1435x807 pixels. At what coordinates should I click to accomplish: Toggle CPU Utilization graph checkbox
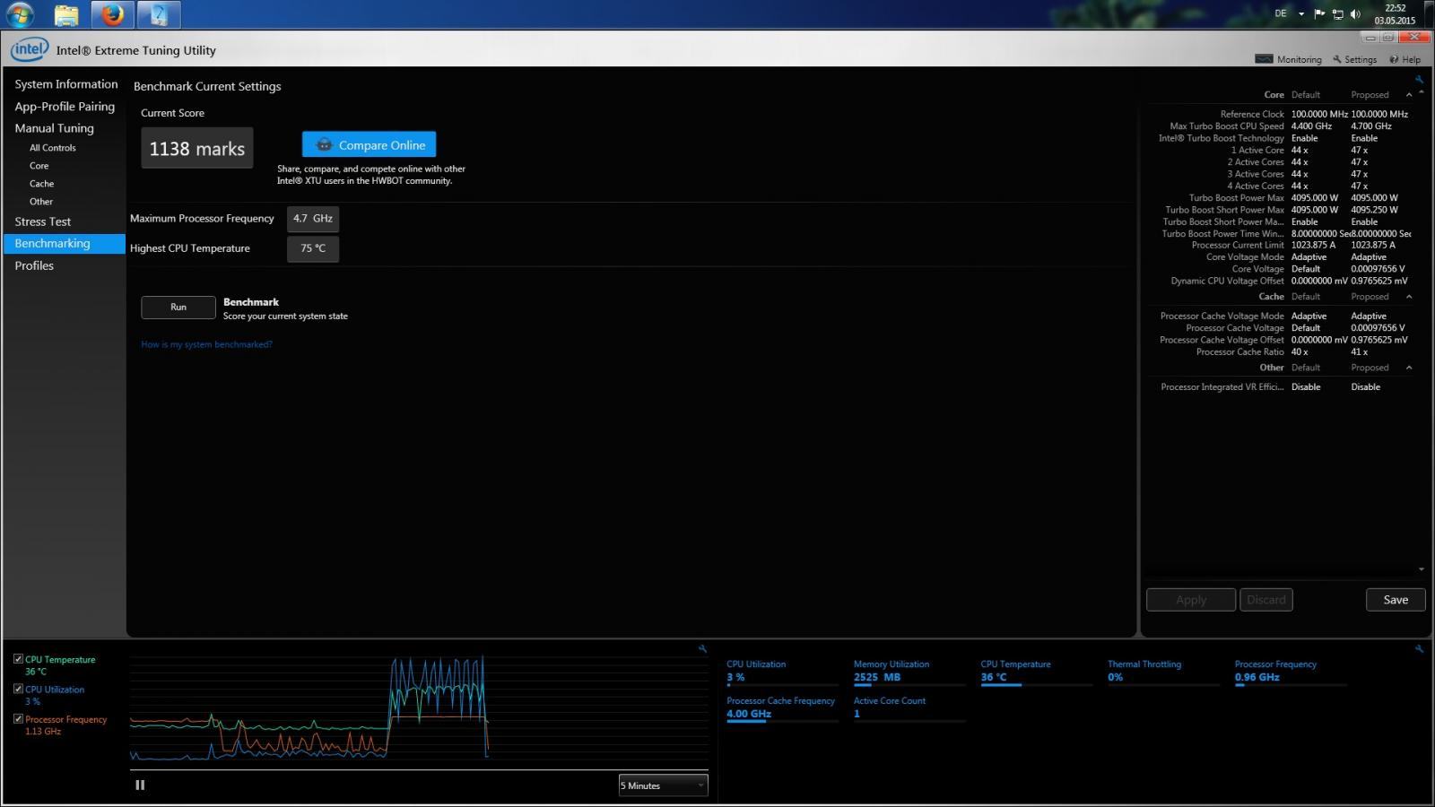click(x=18, y=689)
